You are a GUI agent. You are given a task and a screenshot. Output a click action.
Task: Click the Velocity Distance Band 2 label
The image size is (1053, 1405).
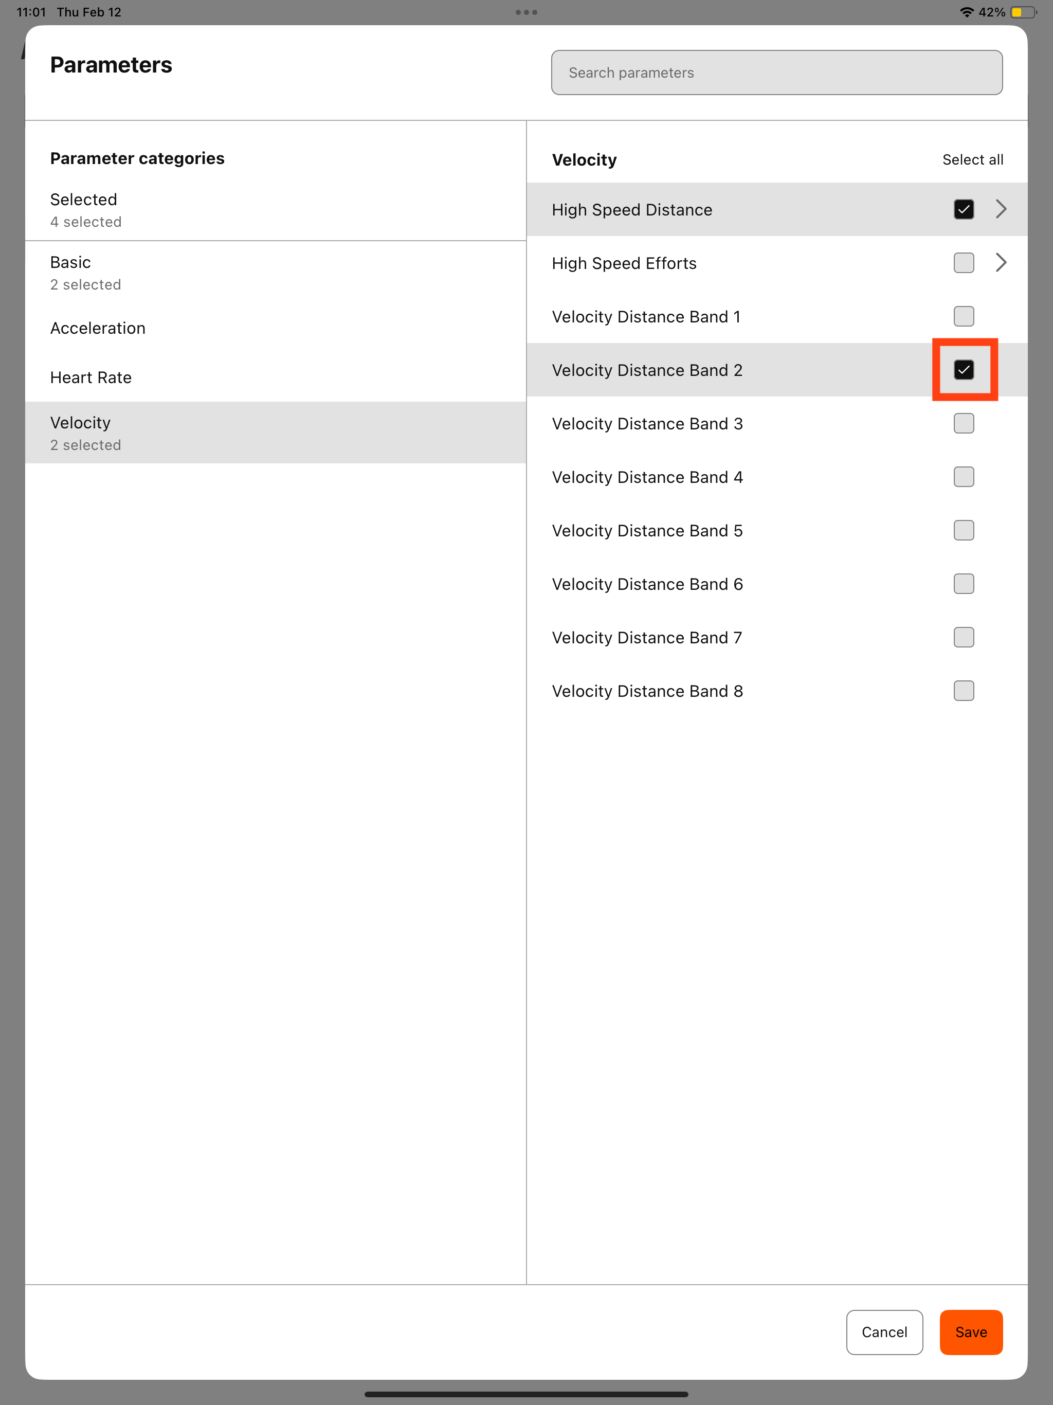[x=647, y=370]
